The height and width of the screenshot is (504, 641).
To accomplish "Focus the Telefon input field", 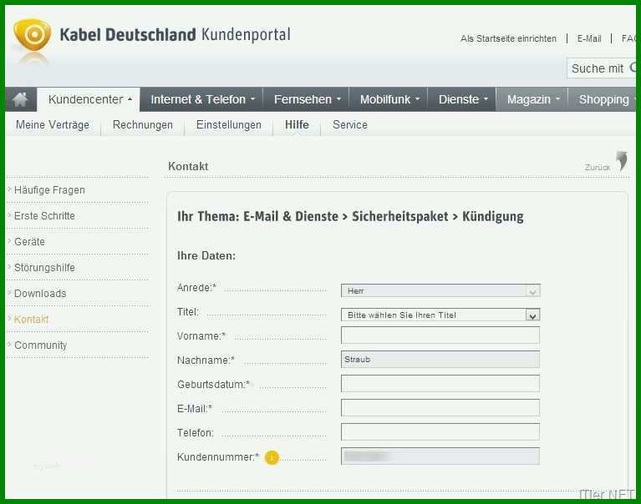I will pos(440,431).
